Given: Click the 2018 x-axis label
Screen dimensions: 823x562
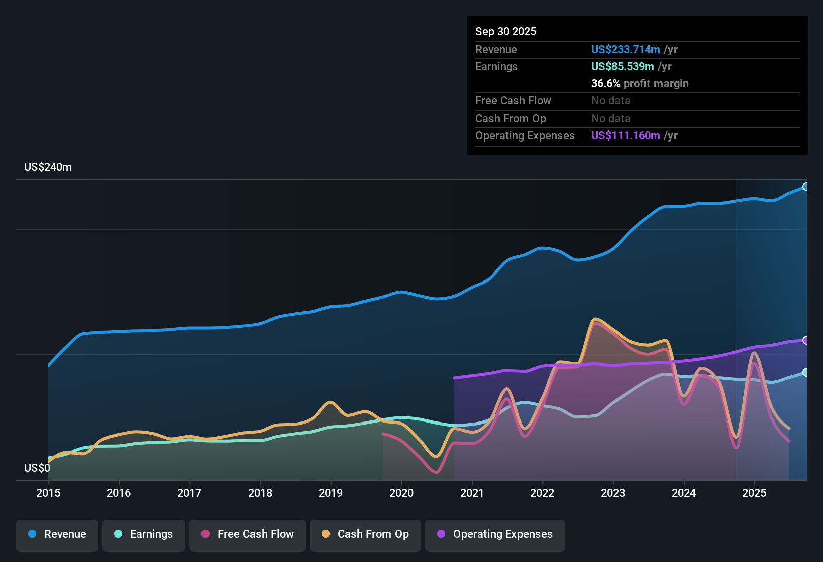Looking at the screenshot, I should [260, 493].
